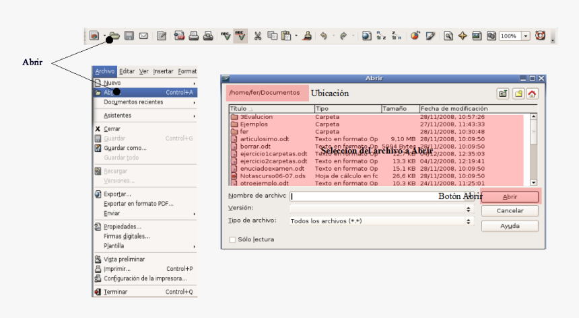Open the zoom 100% dropdown
The height and width of the screenshot is (318, 579).
pos(525,36)
